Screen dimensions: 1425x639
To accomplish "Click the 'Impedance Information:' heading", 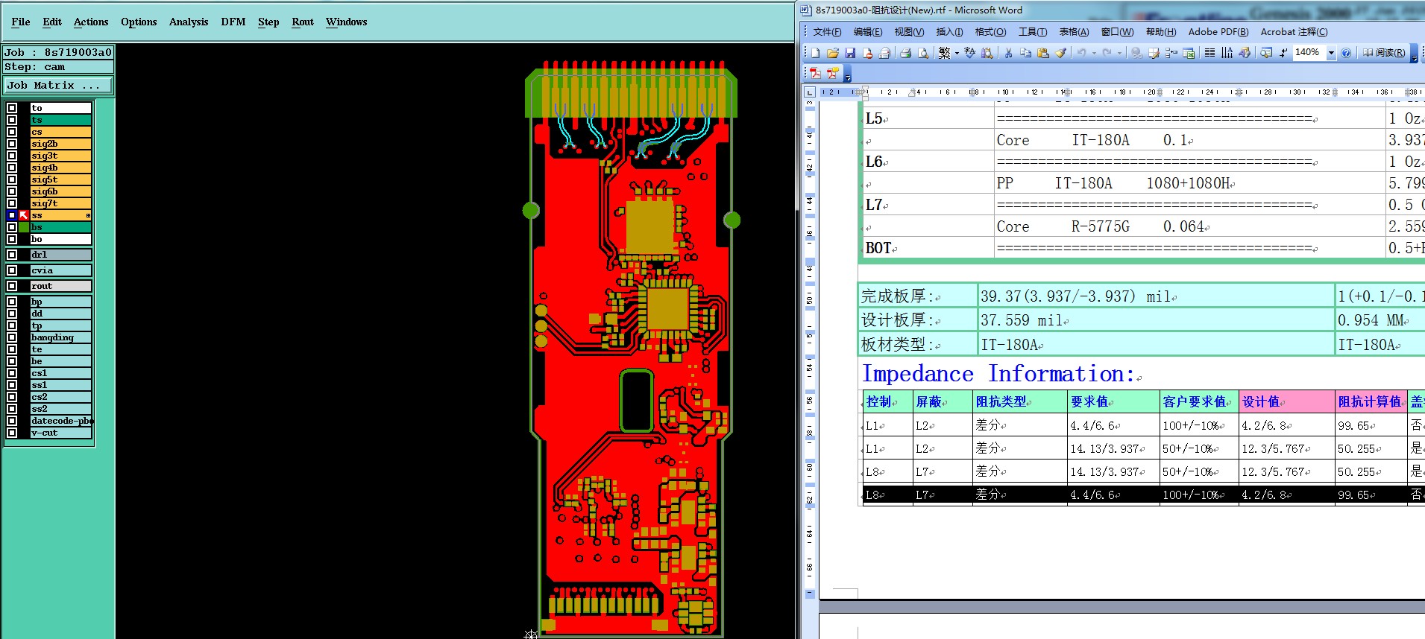I will pos(999,374).
